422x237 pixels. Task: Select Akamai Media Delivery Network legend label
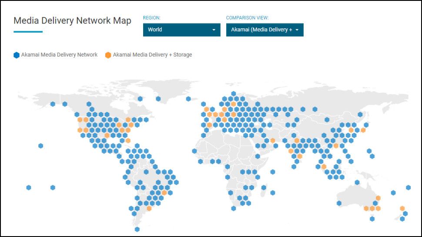point(60,55)
